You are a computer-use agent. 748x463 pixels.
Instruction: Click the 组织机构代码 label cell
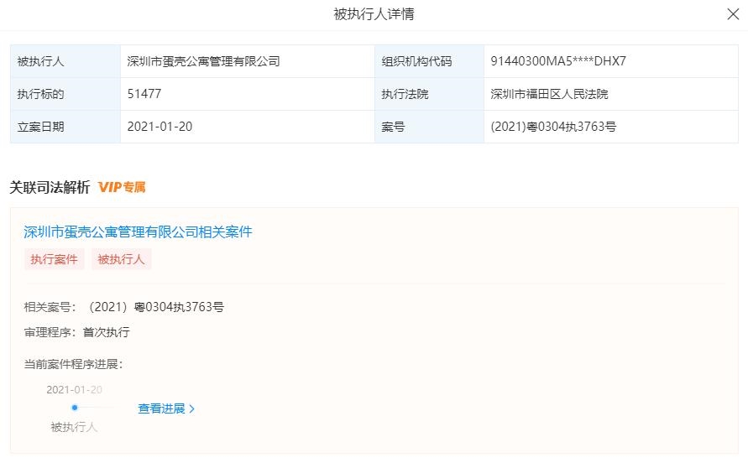click(429, 61)
